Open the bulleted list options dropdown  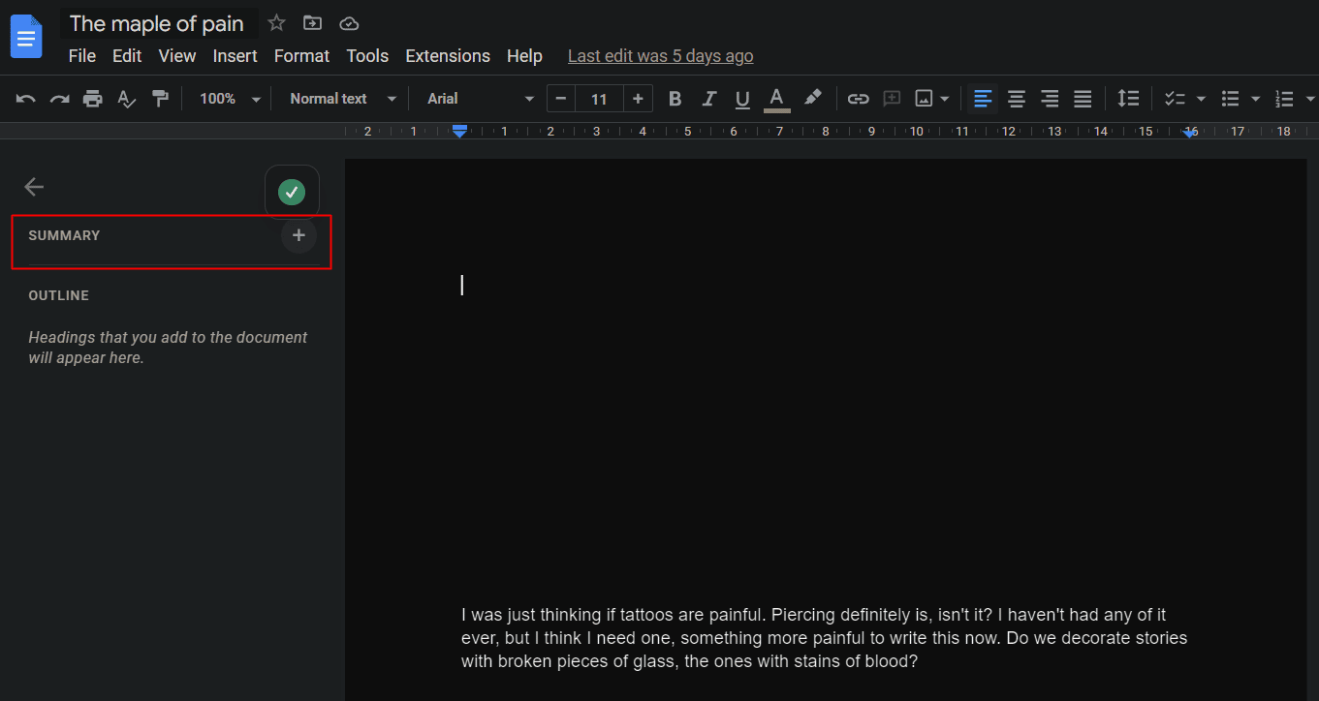[x=1256, y=99]
